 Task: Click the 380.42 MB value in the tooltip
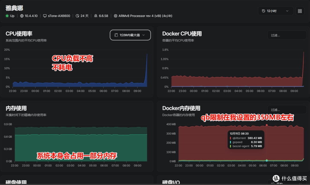coord(255,138)
